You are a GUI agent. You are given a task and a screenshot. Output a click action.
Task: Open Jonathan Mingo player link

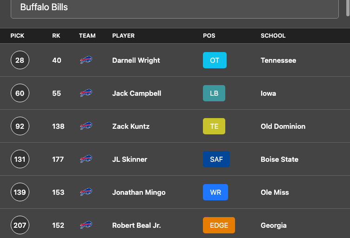[139, 192]
